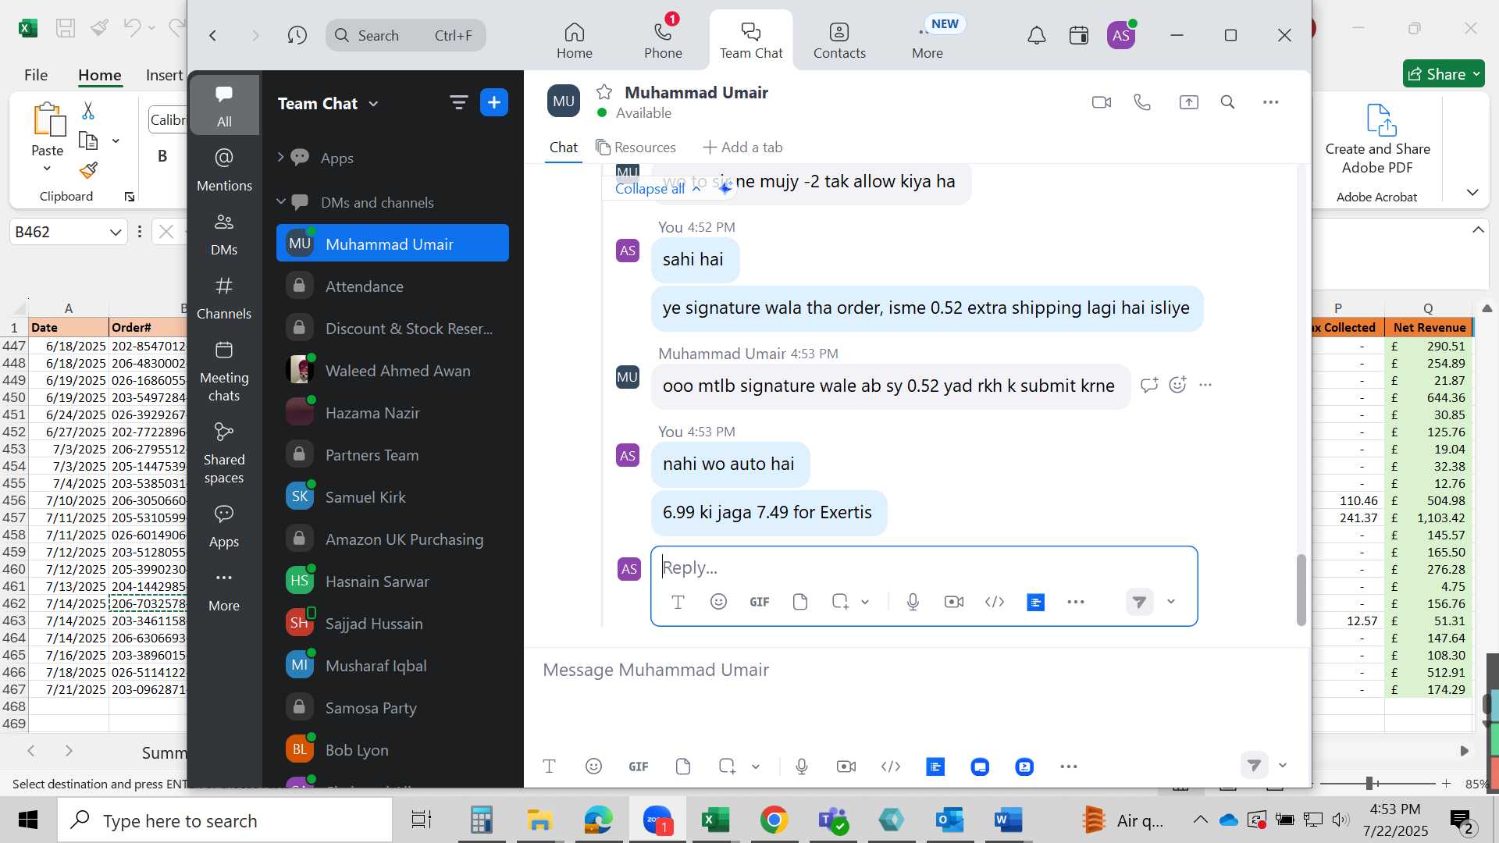Open Zoom calendar icon

click(1079, 35)
